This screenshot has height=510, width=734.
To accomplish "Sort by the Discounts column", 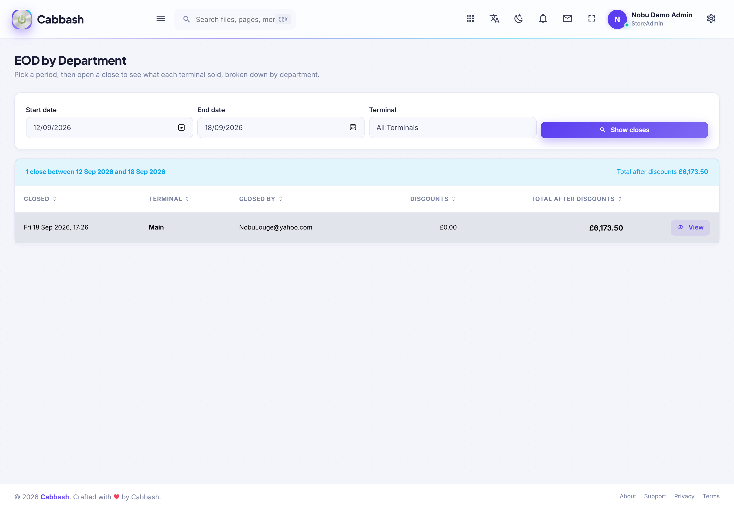I will click(433, 199).
